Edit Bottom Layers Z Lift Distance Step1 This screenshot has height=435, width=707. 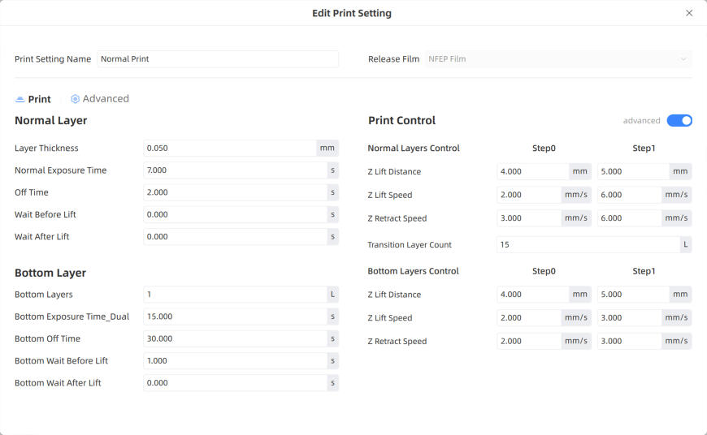coord(634,295)
